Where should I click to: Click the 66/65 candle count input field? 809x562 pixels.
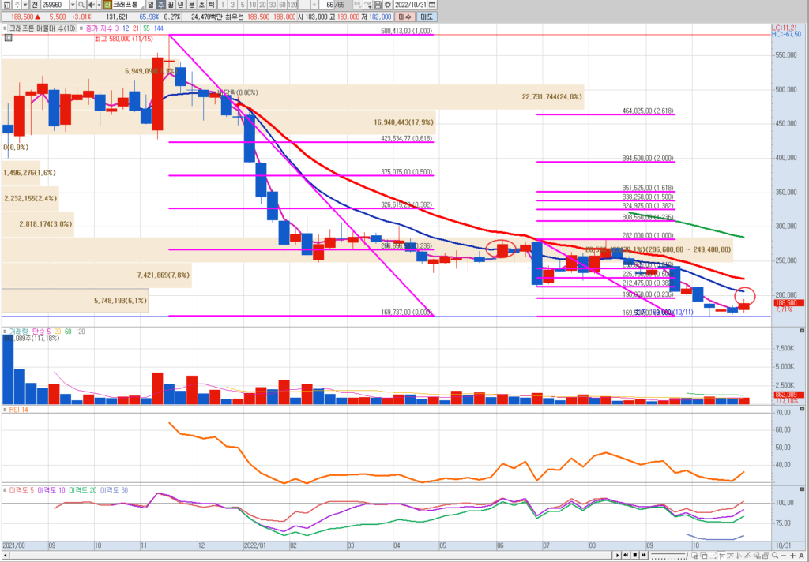coord(336,5)
